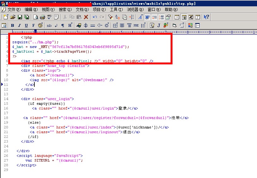257x178 pixels.
Task: Toggle line numbers display button
Action: [161, 17]
